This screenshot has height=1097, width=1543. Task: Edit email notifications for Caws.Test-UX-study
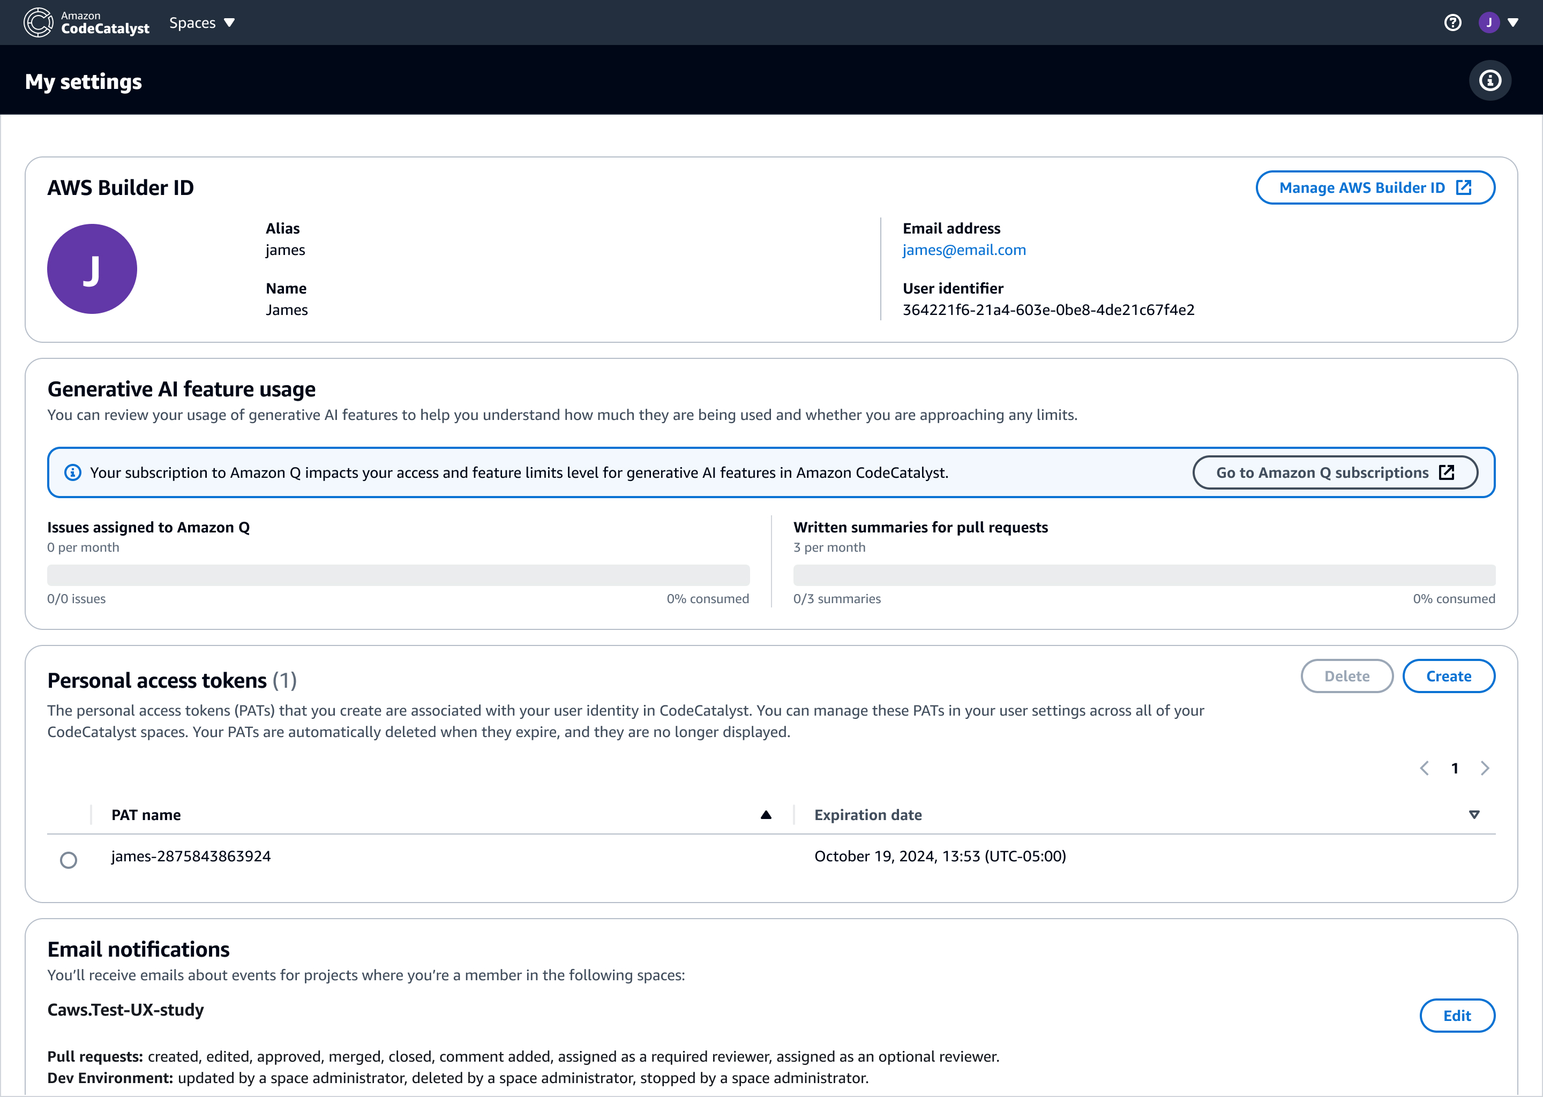[1457, 1015]
